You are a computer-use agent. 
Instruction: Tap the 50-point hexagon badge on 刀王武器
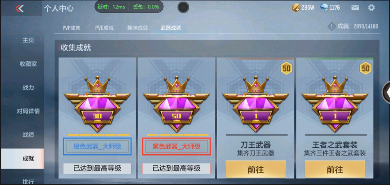pos(287,68)
